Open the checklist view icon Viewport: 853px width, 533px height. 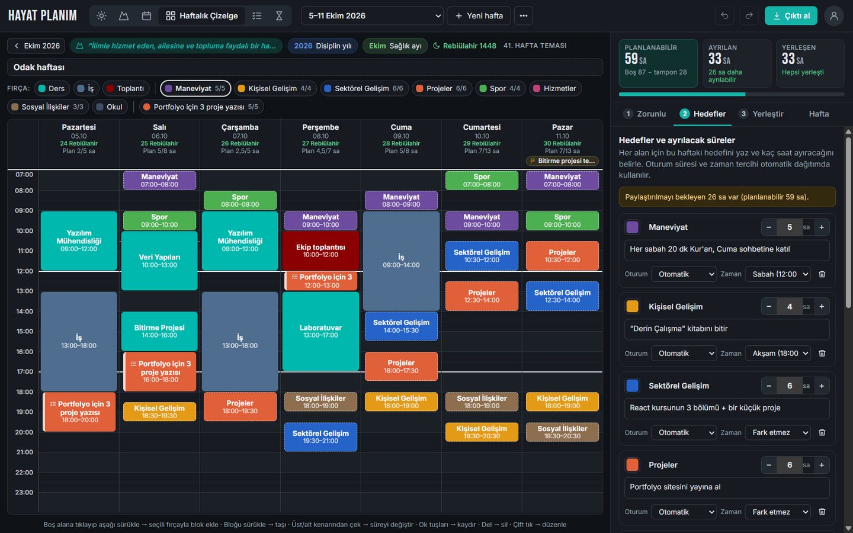click(256, 16)
